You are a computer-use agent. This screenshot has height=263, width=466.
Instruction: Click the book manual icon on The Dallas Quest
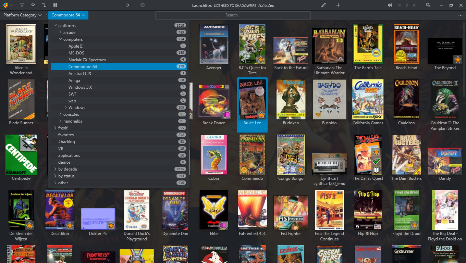click(x=376, y=170)
